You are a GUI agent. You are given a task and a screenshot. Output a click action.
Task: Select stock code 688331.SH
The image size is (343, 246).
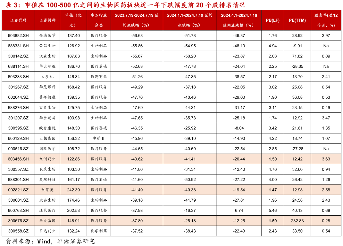point(18,46)
